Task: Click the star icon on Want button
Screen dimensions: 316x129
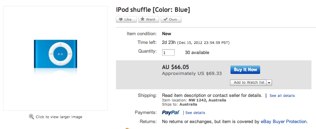Action: [142, 19]
